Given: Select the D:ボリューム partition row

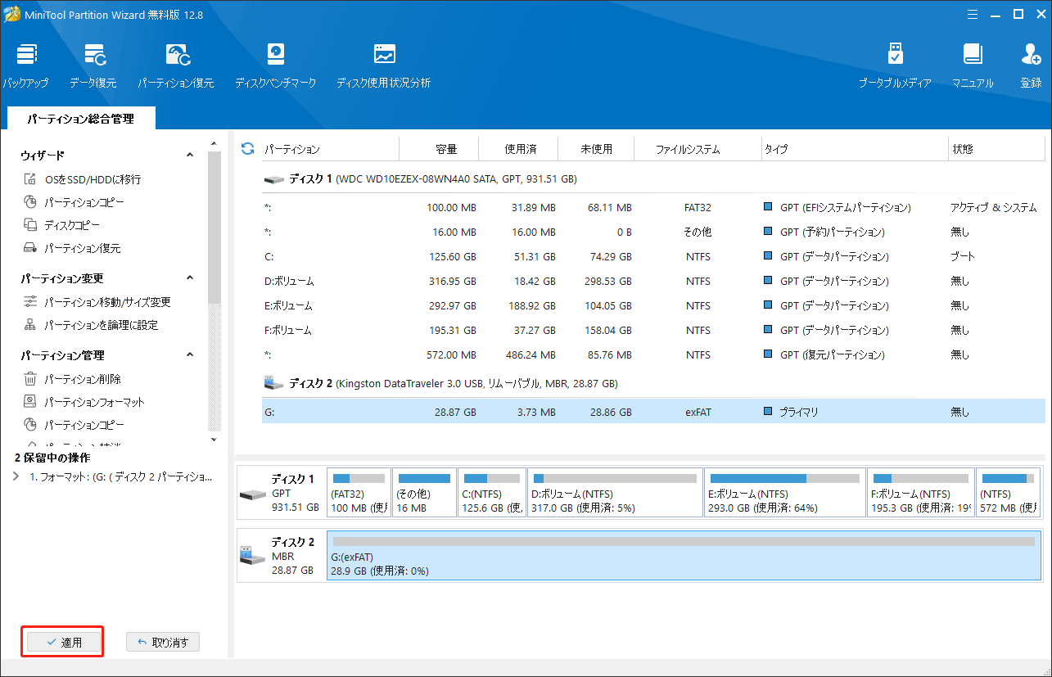Looking at the screenshot, I should click(653, 281).
